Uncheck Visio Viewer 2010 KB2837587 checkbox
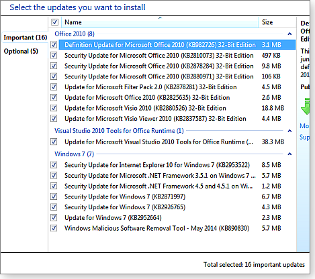The height and width of the screenshot is (279, 315). (x=54, y=119)
